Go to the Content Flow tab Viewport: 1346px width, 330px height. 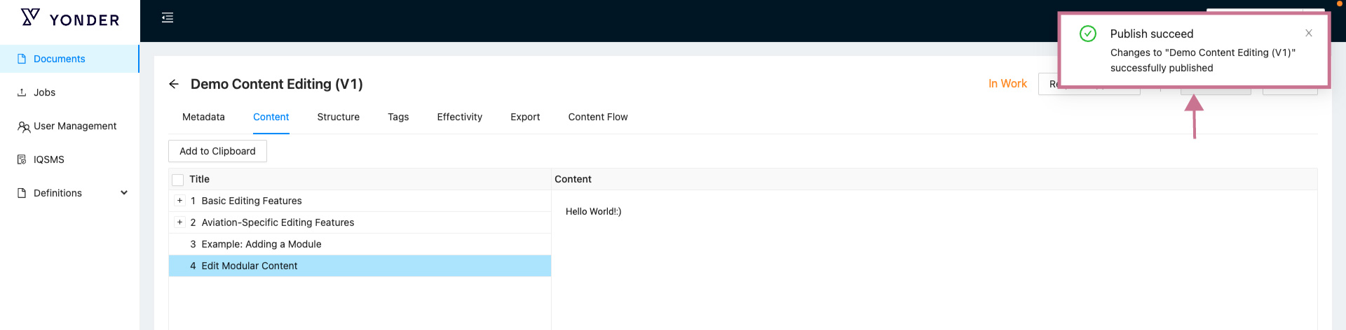pos(597,117)
